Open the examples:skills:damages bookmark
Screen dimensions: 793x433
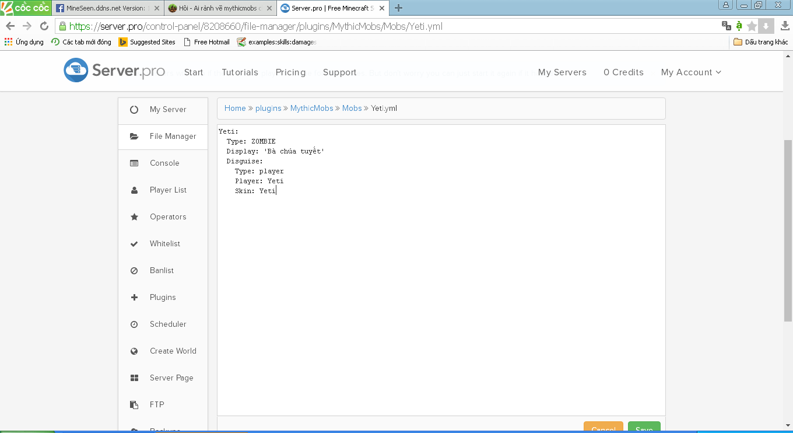(x=277, y=42)
